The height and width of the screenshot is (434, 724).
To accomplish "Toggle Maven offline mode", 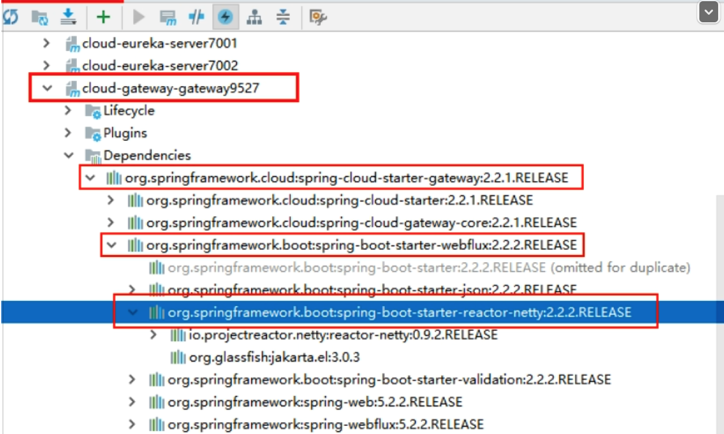I will pyautogui.click(x=197, y=17).
